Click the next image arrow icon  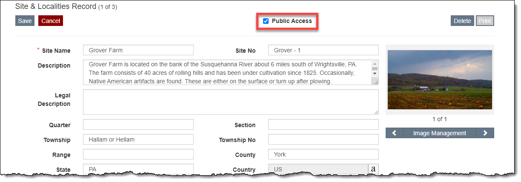point(485,133)
